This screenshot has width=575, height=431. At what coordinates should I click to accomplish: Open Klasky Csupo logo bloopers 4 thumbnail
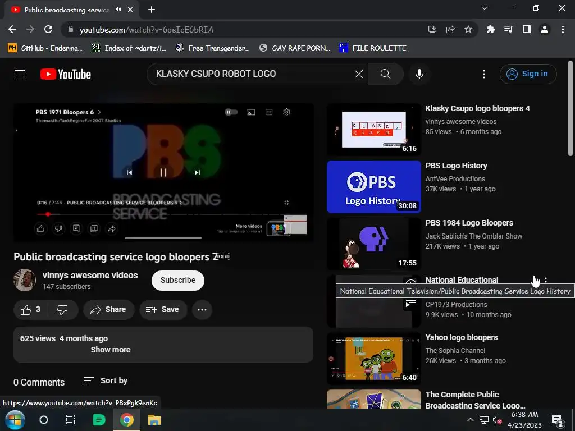pos(373,130)
